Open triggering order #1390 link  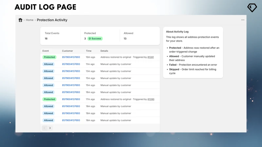[151, 99]
